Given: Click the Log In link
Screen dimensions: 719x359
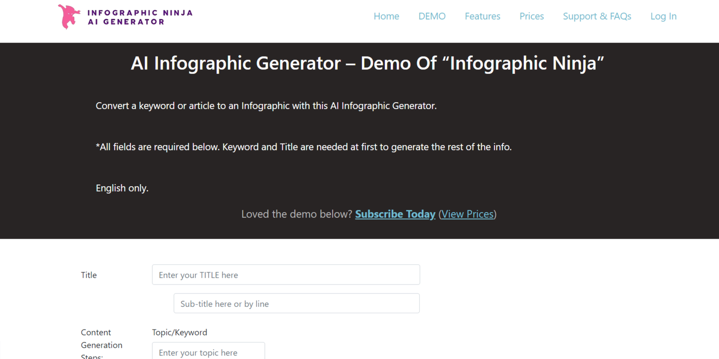Looking at the screenshot, I should pos(663,16).
